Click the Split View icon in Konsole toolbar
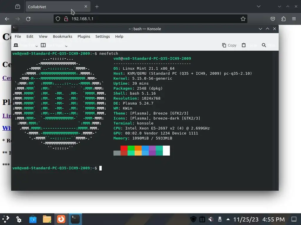The height and width of the screenshot is (225, 301). point(43,45)
